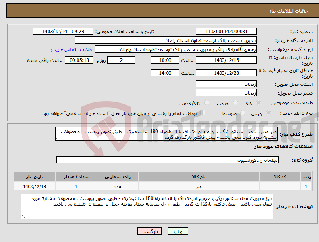Click the ردیف column header
The height and width of the screenshot is (242, 319).
coord(306,176)
